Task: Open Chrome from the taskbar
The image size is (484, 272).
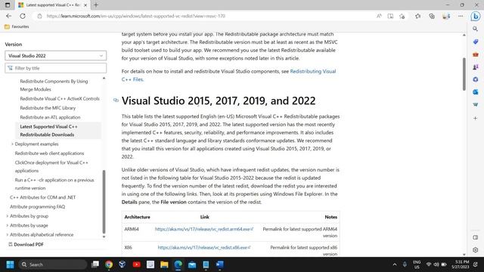Action: (x=109, y=264)
